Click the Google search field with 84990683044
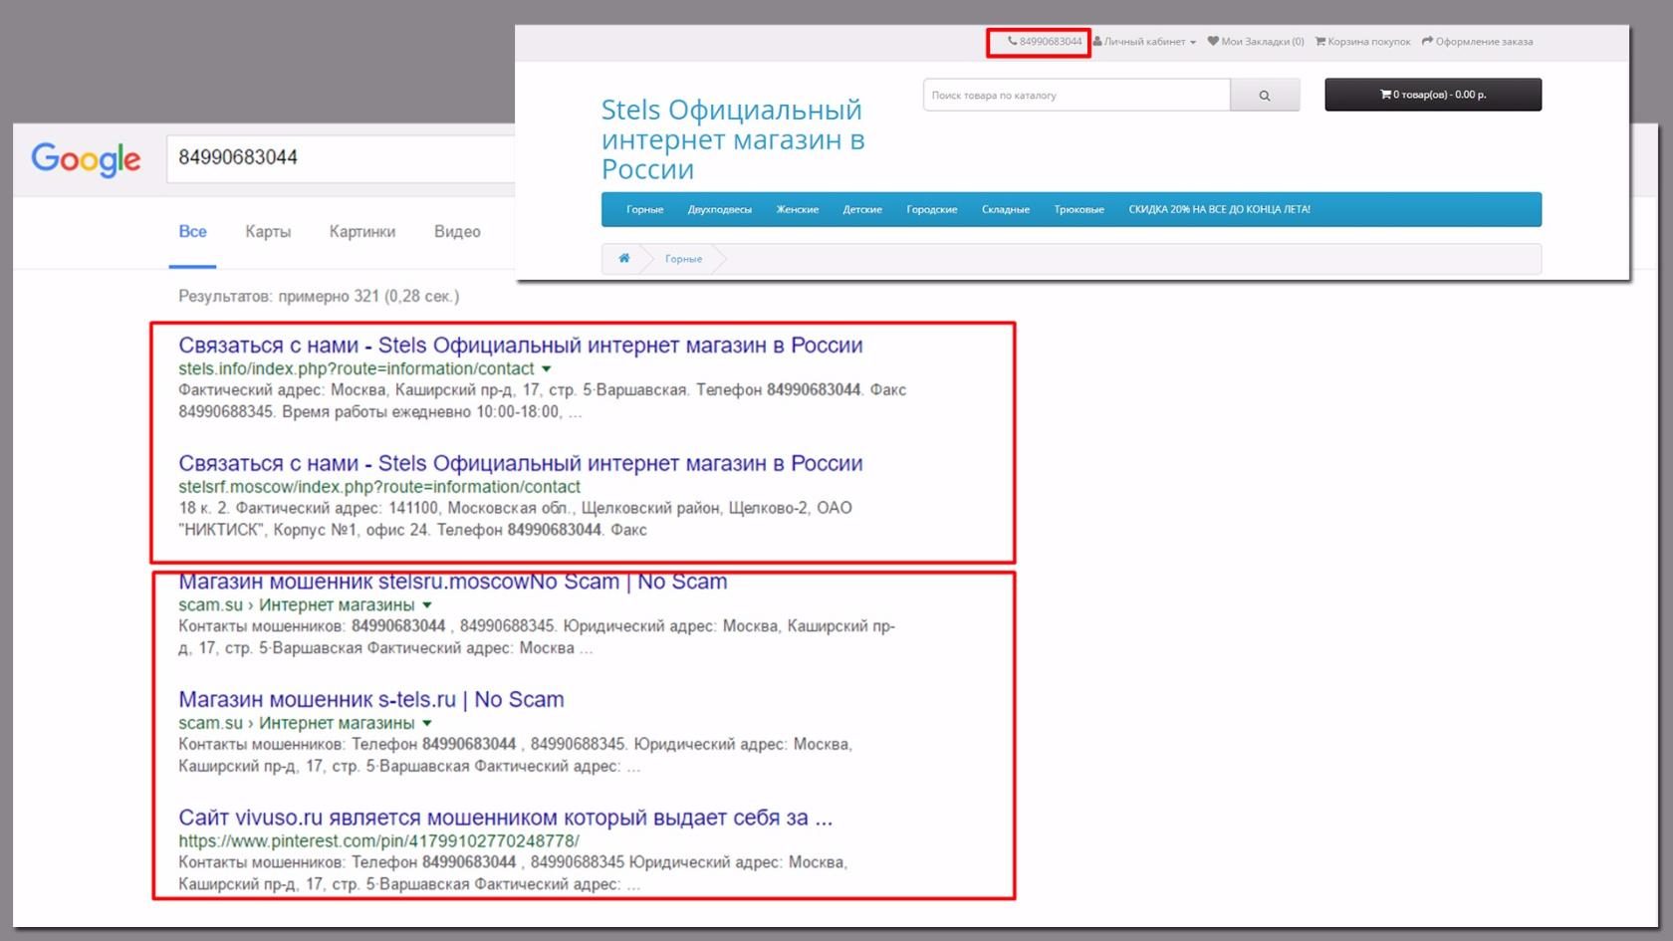 point(341,158)
